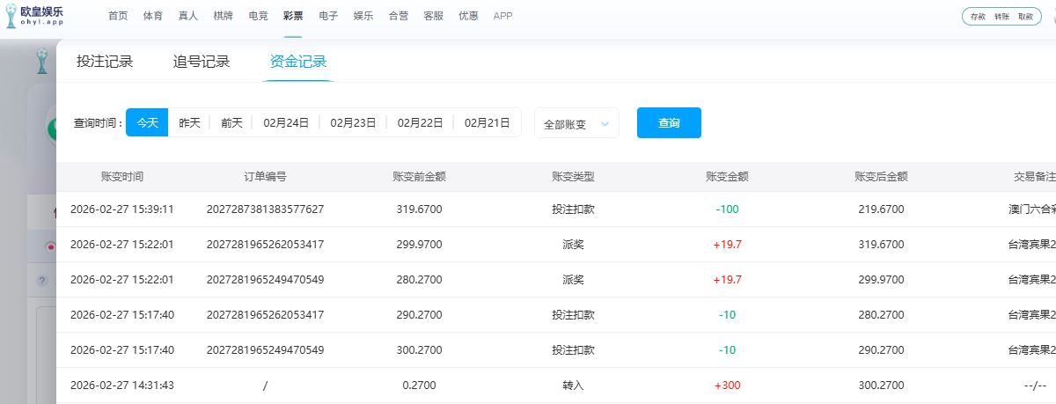1056x404 pixels.
Task: Click the 转账 transfer link
Action: click(x=1001, y=17)
